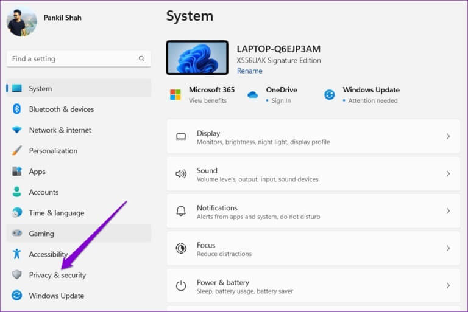Click the Windows Update sidebar icon

tap(17, 296)
